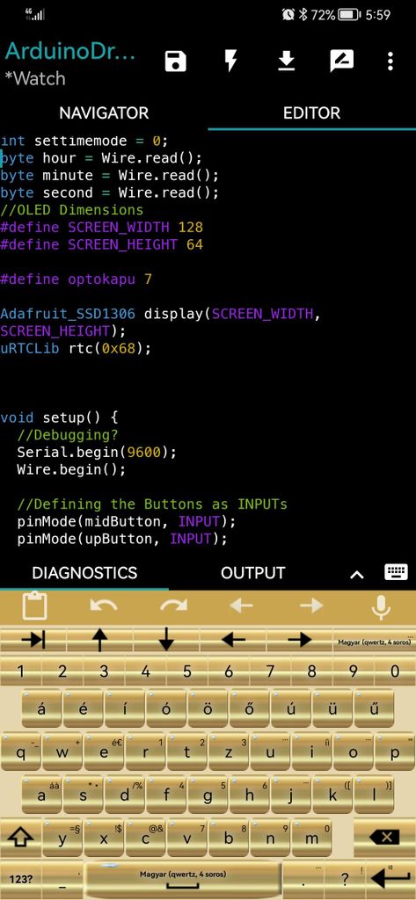The height and width of the screenshot is (900, 416).
Task: Tap the redo curved arrow on the keyboard
Action: (173, 606)
